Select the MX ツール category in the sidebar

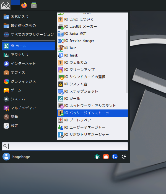coord(28,46)
